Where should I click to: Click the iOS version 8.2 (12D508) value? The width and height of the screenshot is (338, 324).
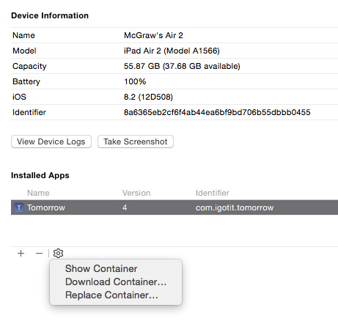pyautogui.click(x=148, y=97)
